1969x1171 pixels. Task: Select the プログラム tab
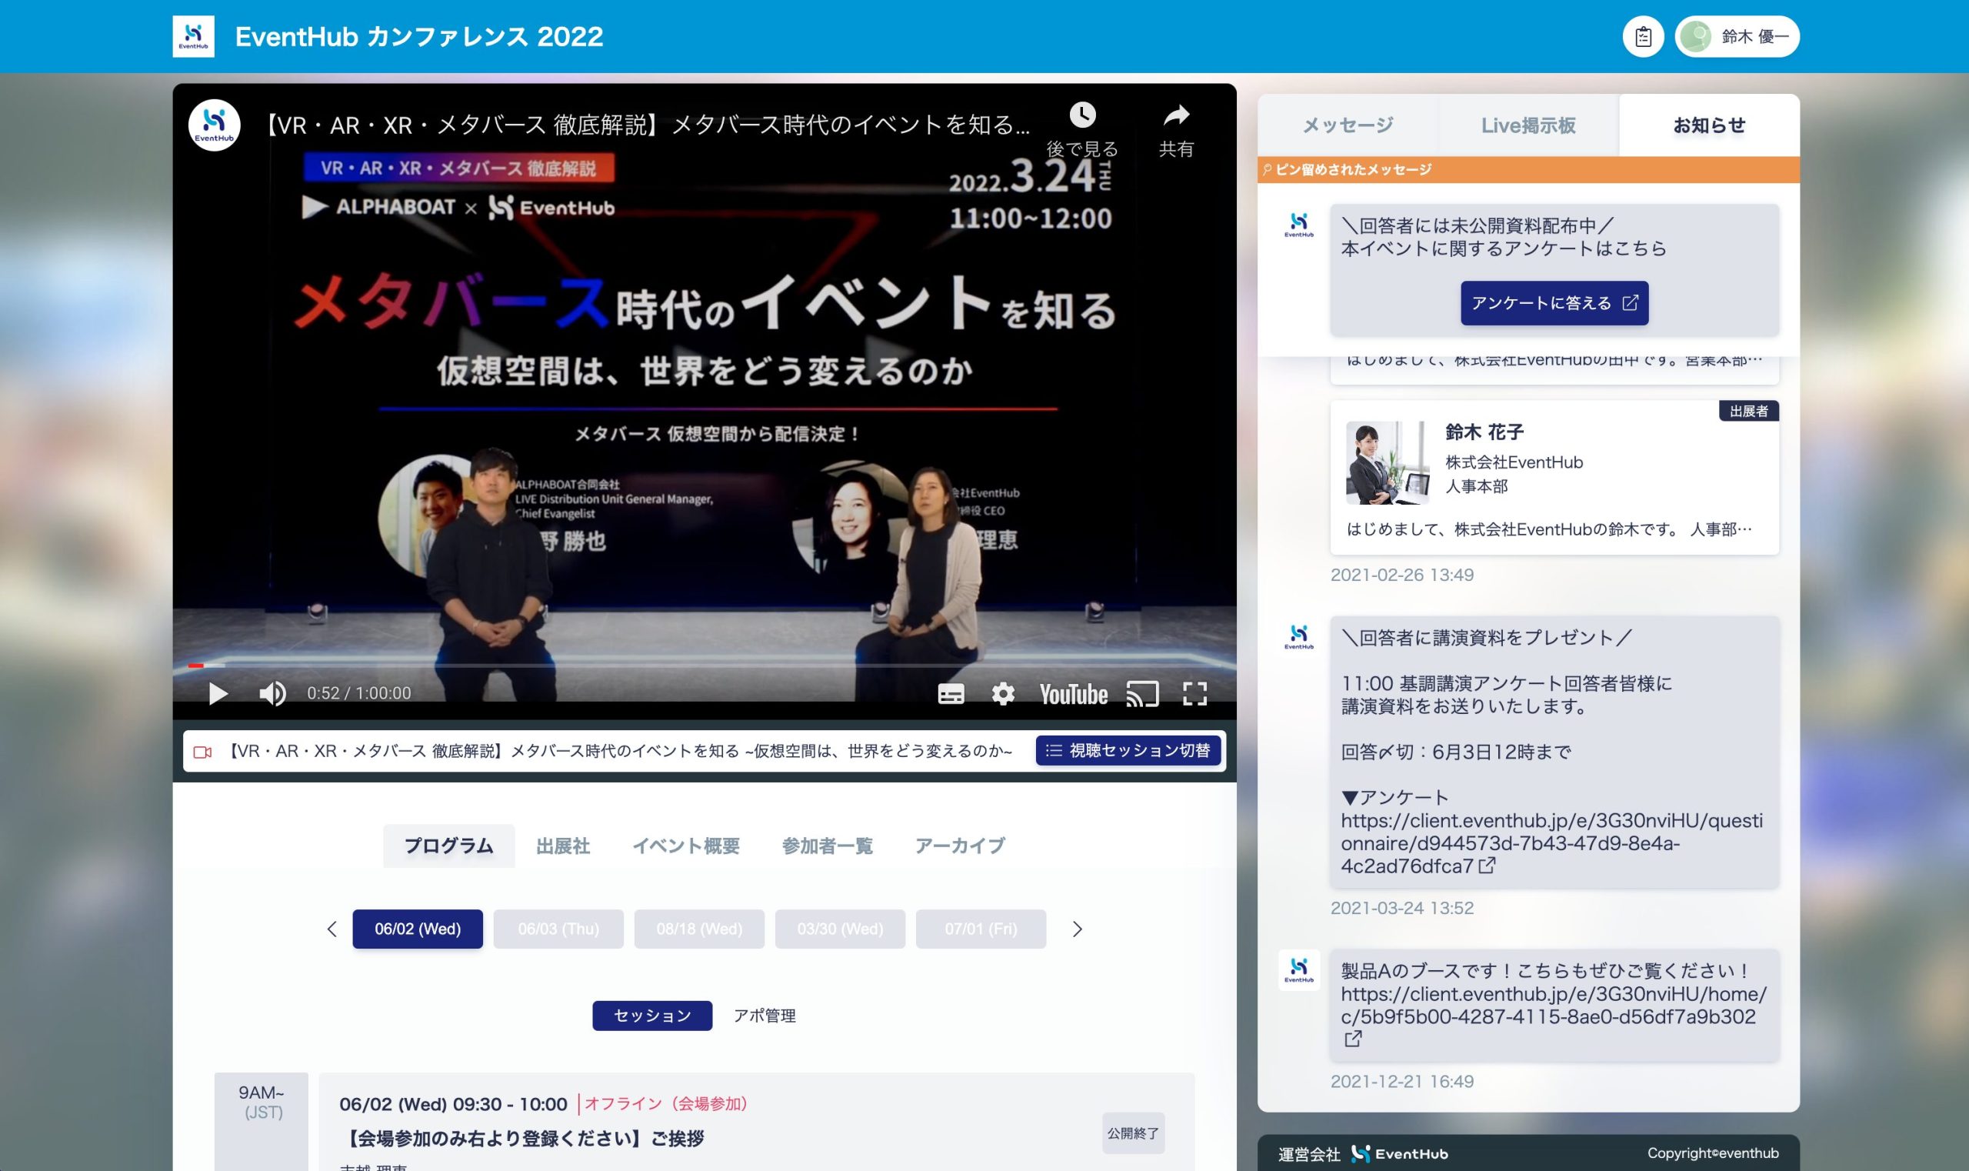pos(449,846)
